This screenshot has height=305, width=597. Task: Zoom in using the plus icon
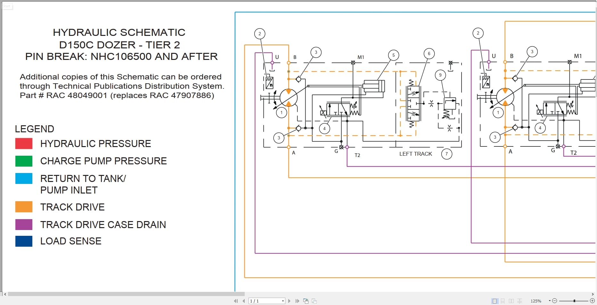[x=592, y=301]
